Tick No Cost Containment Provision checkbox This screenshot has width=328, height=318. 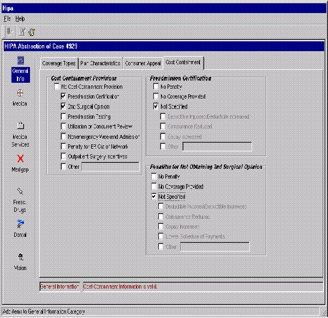[x=57, y=87]
